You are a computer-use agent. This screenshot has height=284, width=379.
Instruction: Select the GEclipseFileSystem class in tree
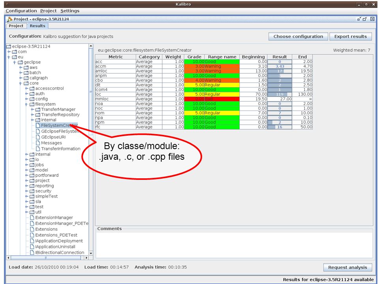[60, 131]
